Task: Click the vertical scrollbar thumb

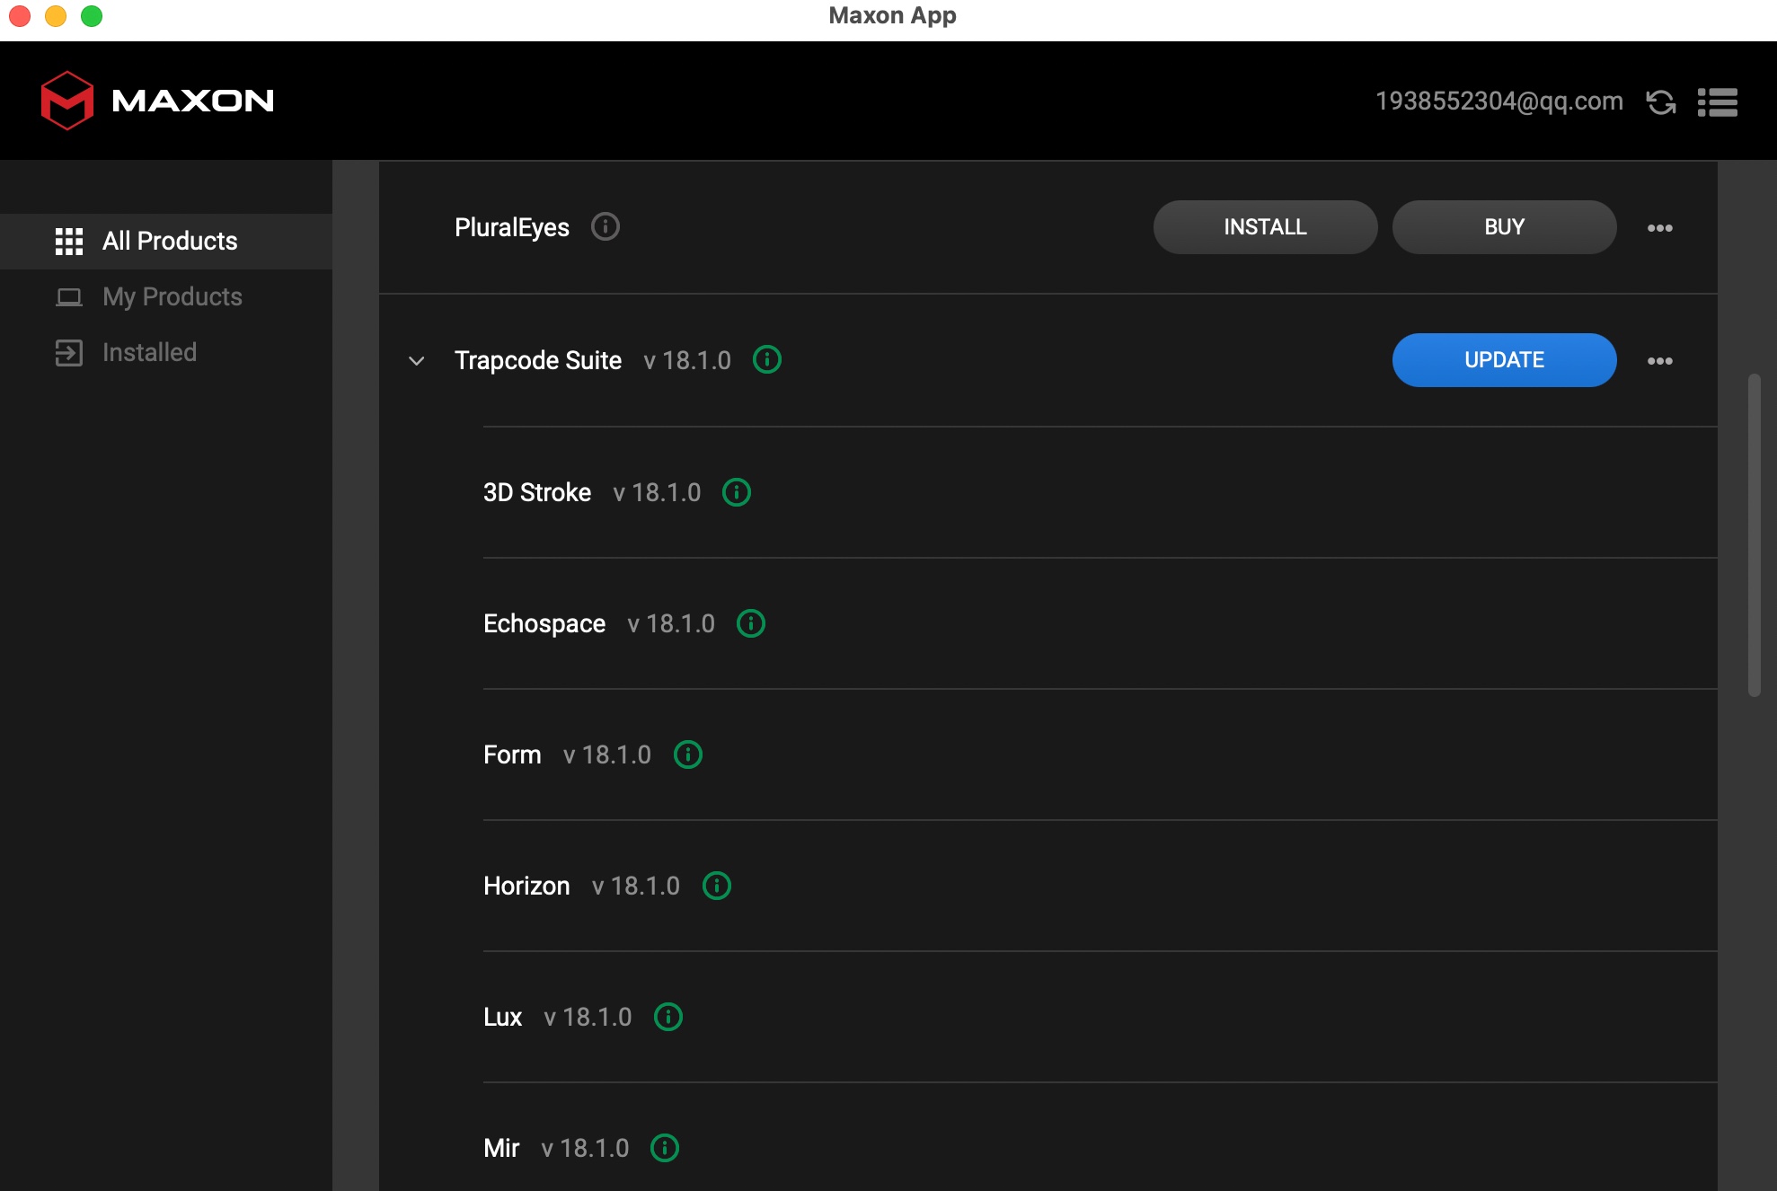Action: pos(1754,535)
